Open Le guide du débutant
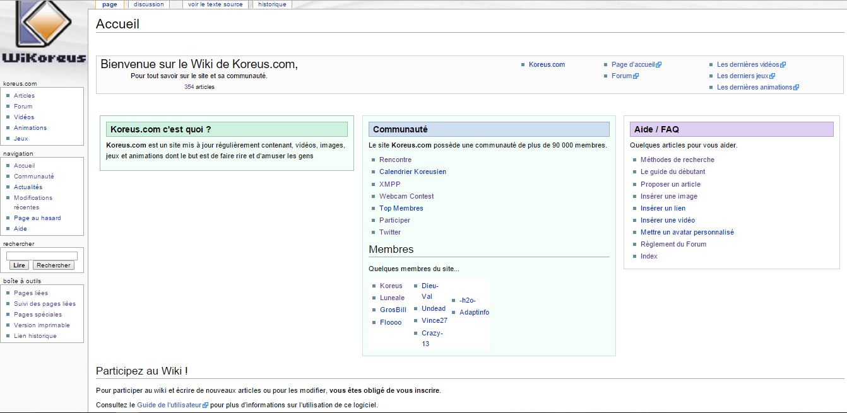Viewport: 847px width, 413px height. pyautogui.click(x=673, y=172)
